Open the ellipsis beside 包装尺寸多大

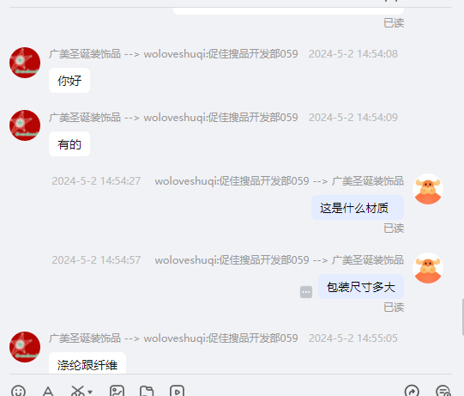[x=306, y=292]
